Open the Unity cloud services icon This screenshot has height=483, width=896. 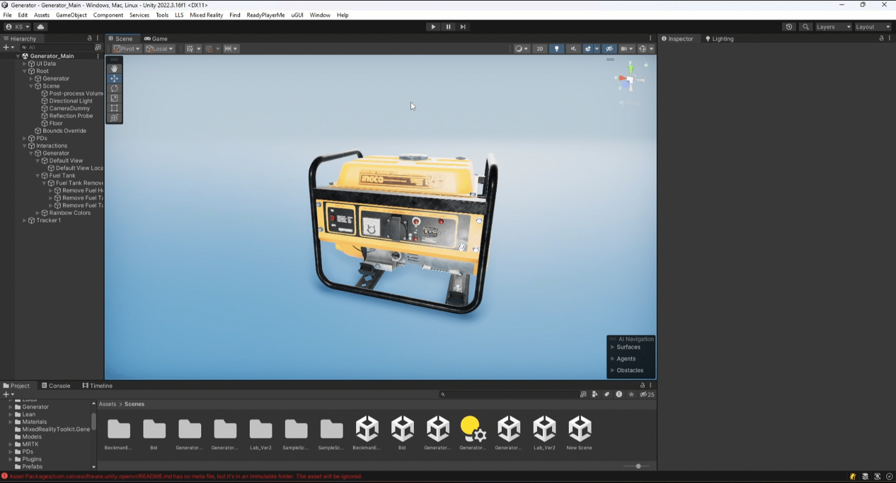[40, 27]
